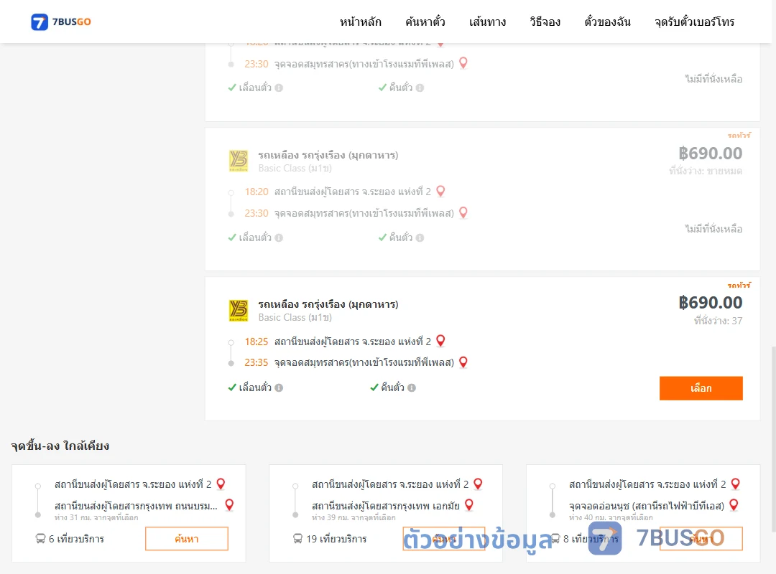Go to หน้าหลัก menu item

pyautogui.click(x=360, y=22)
